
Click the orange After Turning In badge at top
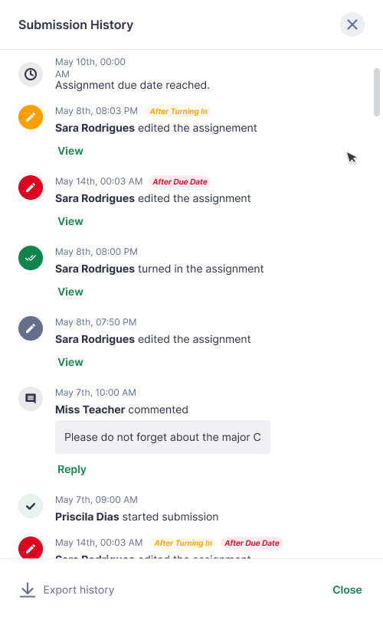pyautogui.click(x=178, y=111)
